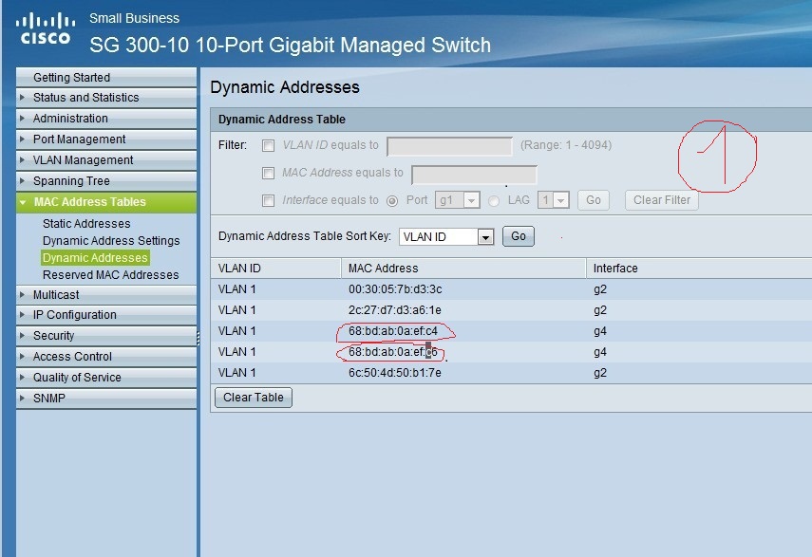Select the LAG radio button
812x557 pixels.
pos(494,201)
